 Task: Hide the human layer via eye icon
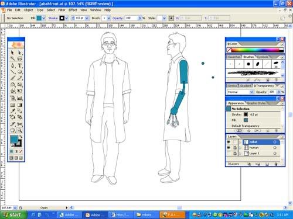coord(229,148)
